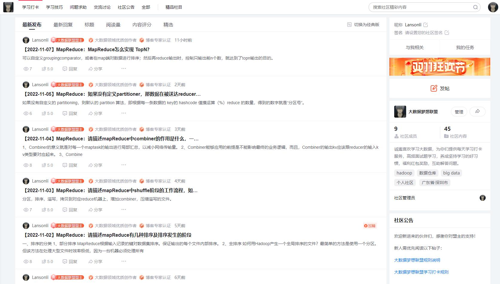Switch to the 问题求助 tab
500x284 pixels.
(78, 7)
